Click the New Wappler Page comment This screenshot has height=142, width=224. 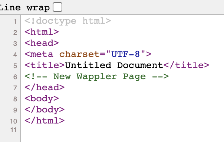96,77
